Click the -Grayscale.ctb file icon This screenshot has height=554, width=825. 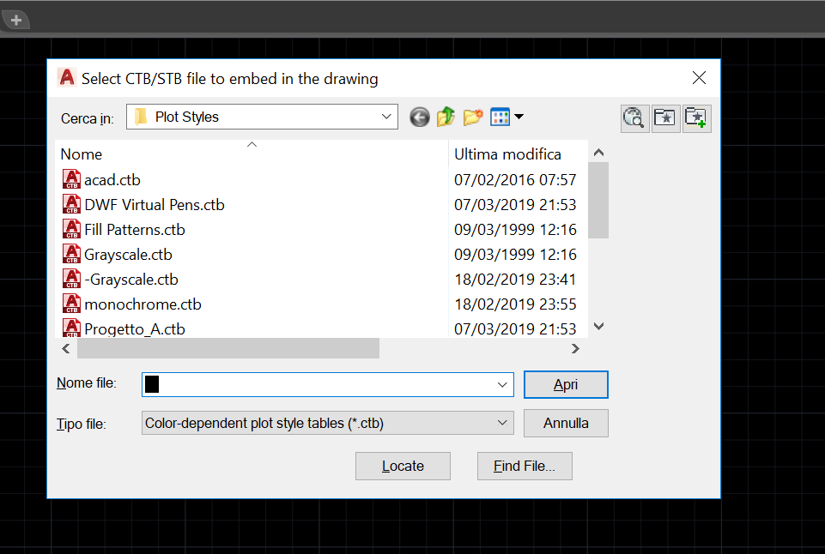click(x=71, y=279)
